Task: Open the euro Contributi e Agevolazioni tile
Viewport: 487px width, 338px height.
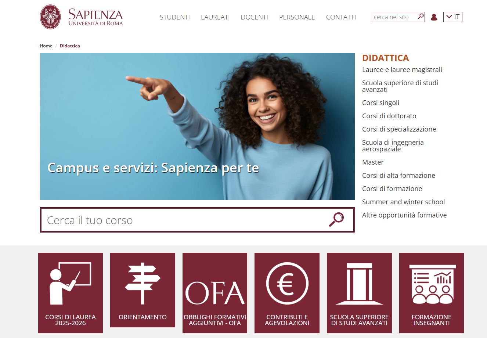Action: [287, 293]
